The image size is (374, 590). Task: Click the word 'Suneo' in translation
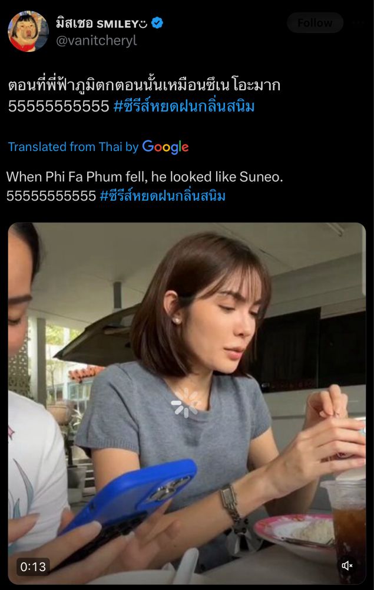(x=261, y=177)
